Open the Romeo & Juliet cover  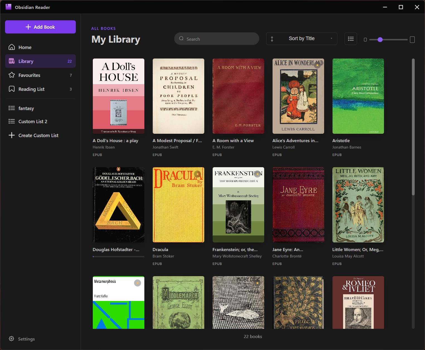tap(358, 302)
